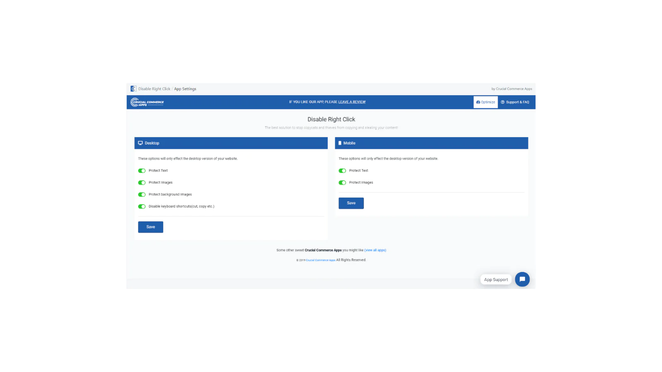Open the view all apps link
662x372 pixels.
pyautogui.click(x=375, y=250)
